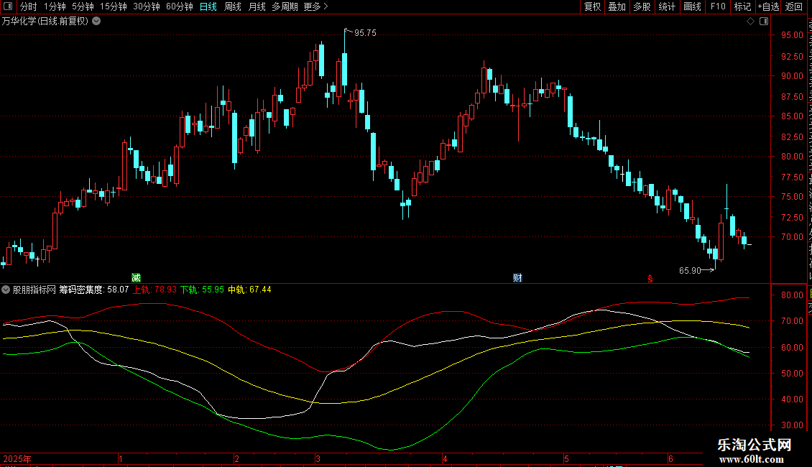
Task: Click month 4 marker on the timeline
Action: point(445,458)
